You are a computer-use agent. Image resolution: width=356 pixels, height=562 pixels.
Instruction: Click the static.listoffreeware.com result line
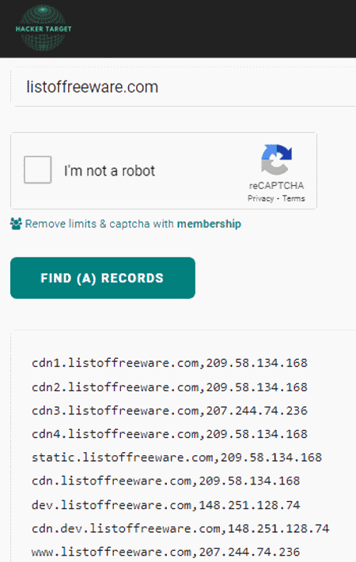click(x=176, y=458)
